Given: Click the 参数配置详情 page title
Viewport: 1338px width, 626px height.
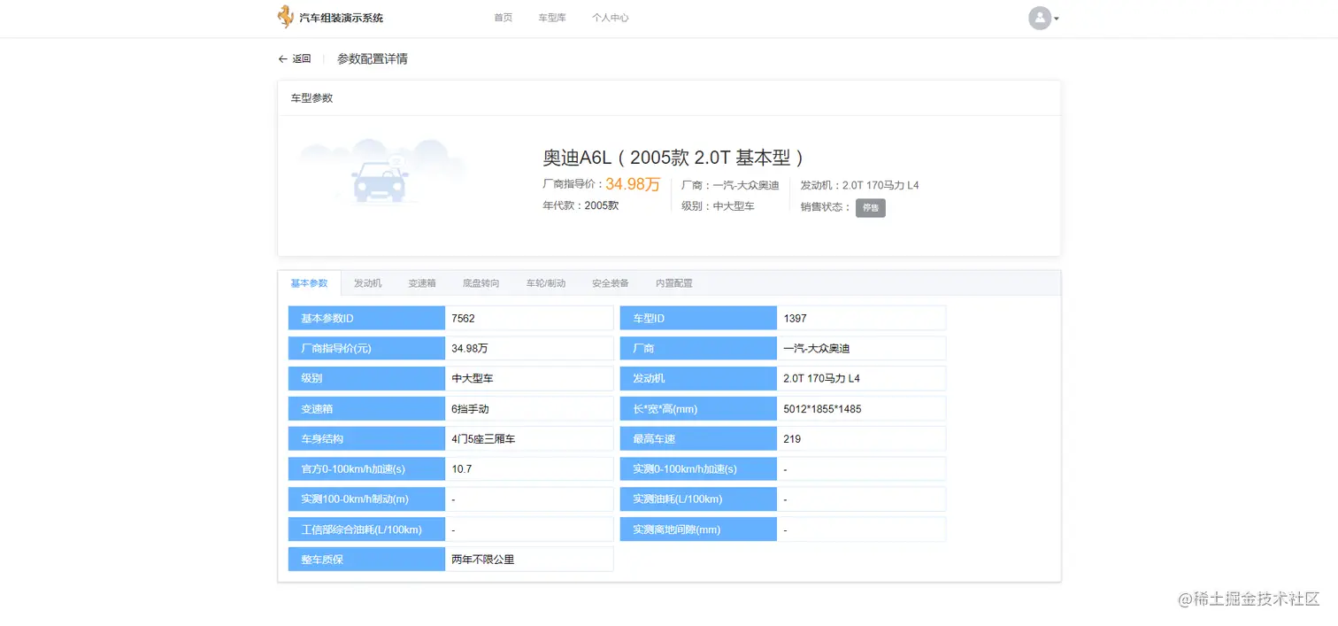Looking at the screenshot, I should pyautogui.click(x=372, y=59).
